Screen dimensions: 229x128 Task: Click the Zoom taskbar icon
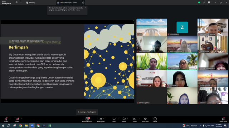tap(32, 126)
